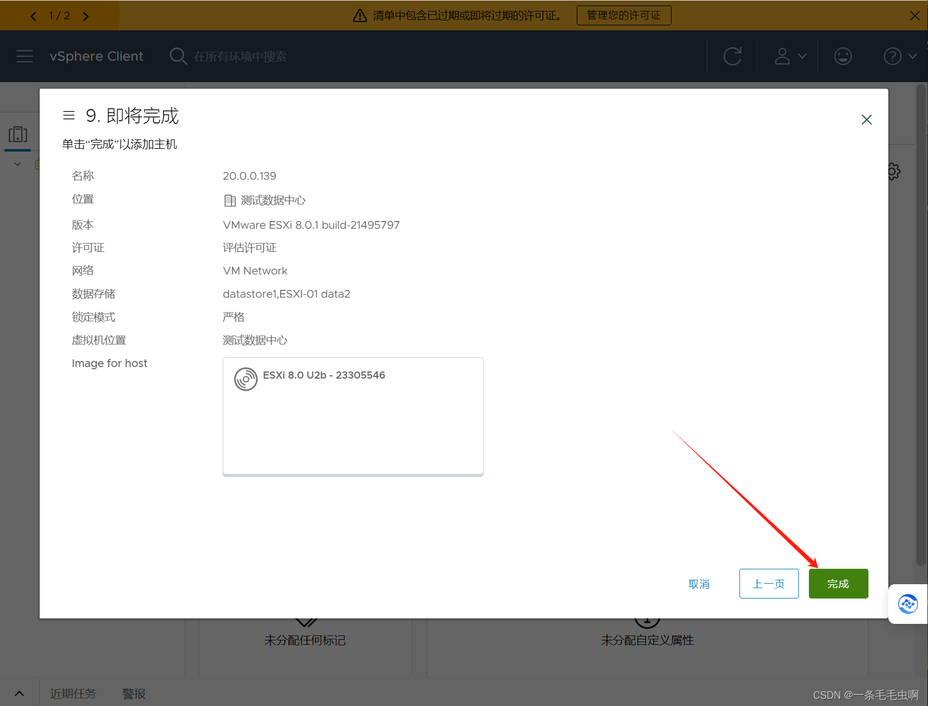Go back with the 上一页 button
Viewport: 928px width, 706px height.
(769, 584)
